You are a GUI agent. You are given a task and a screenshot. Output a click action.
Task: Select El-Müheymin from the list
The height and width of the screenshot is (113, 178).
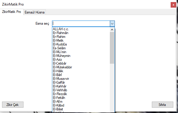point(81,56)
